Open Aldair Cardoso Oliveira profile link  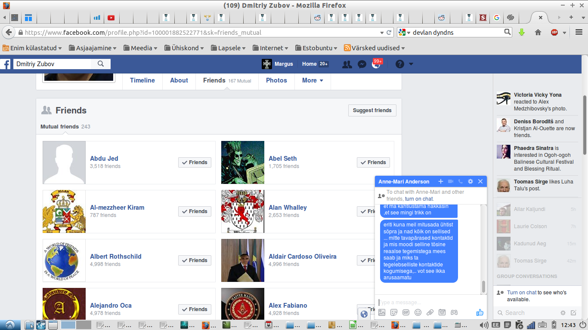(x=303, y=257)
